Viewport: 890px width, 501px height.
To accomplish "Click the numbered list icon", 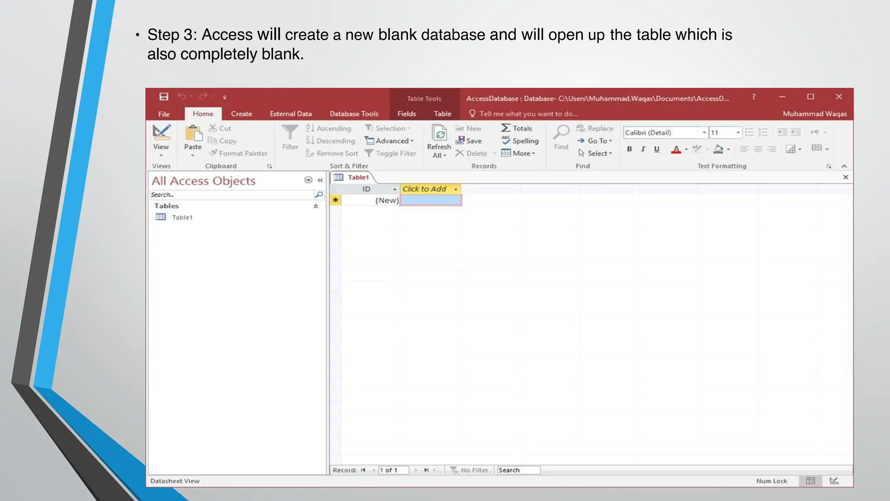I will click(763, 132).
